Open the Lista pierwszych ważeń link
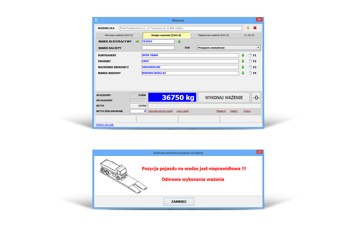The image size is (356, 233). tap(161, 111)
